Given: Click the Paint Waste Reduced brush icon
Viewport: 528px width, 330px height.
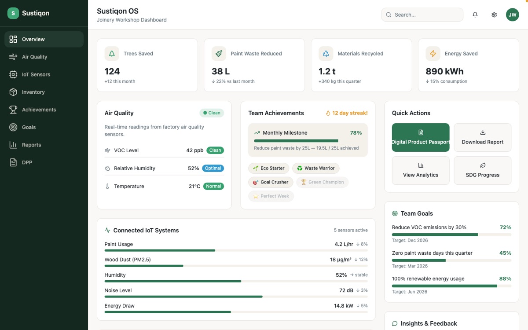Looking at the screenshot, I should [219, 54].
